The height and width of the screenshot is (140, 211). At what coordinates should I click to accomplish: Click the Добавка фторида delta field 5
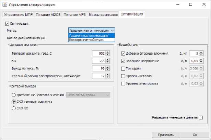[194, 54]
